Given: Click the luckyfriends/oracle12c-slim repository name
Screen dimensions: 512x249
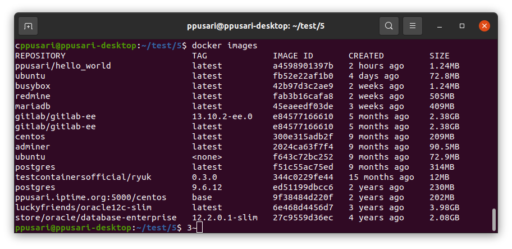Looking at the screenshot, I should pyautogui.click(x=83, y=207).
